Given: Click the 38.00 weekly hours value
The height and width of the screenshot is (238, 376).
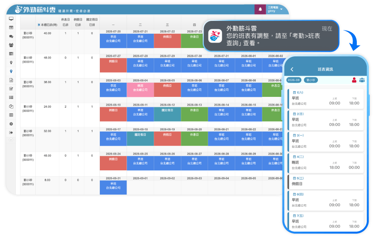Looking at the screenshot, I should click(x=47, y=82).
